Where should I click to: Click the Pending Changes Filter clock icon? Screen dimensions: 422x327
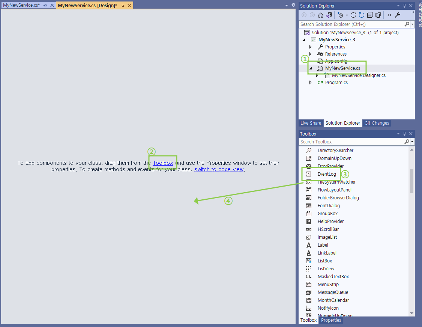[x=340, y=15]
